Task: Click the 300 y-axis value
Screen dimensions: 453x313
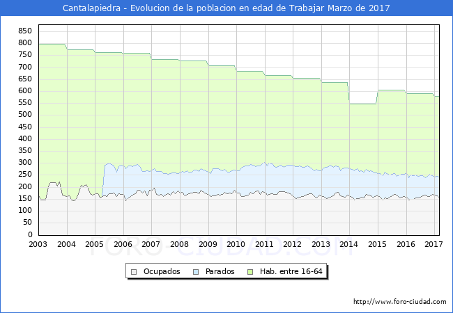Action: 25,163
